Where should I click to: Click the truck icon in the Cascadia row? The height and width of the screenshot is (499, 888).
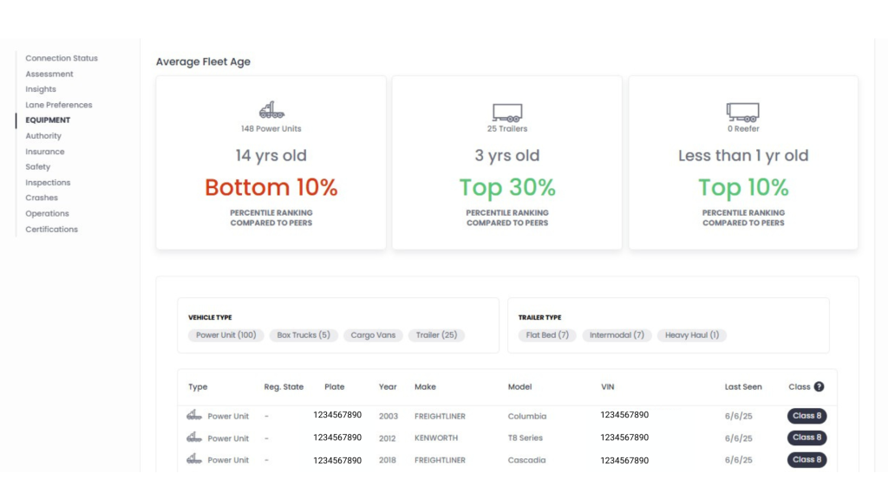point(194,460)
